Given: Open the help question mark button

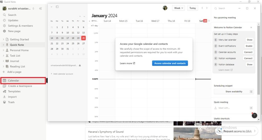Looking at the screenshot, I should [x=254, y=115].
